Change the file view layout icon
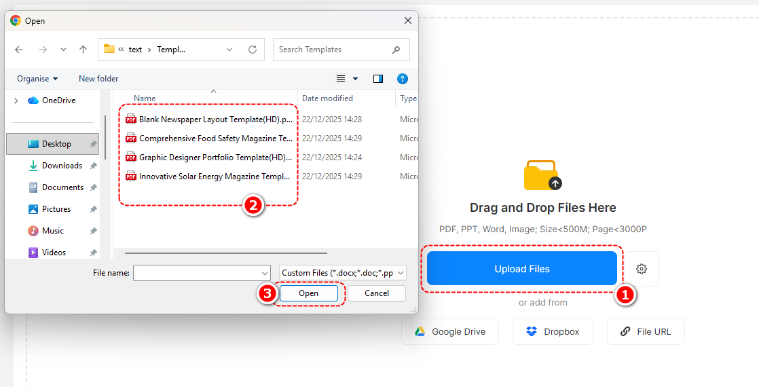The width and height of the screenshot is (759, 387). (x=341, y=79)
